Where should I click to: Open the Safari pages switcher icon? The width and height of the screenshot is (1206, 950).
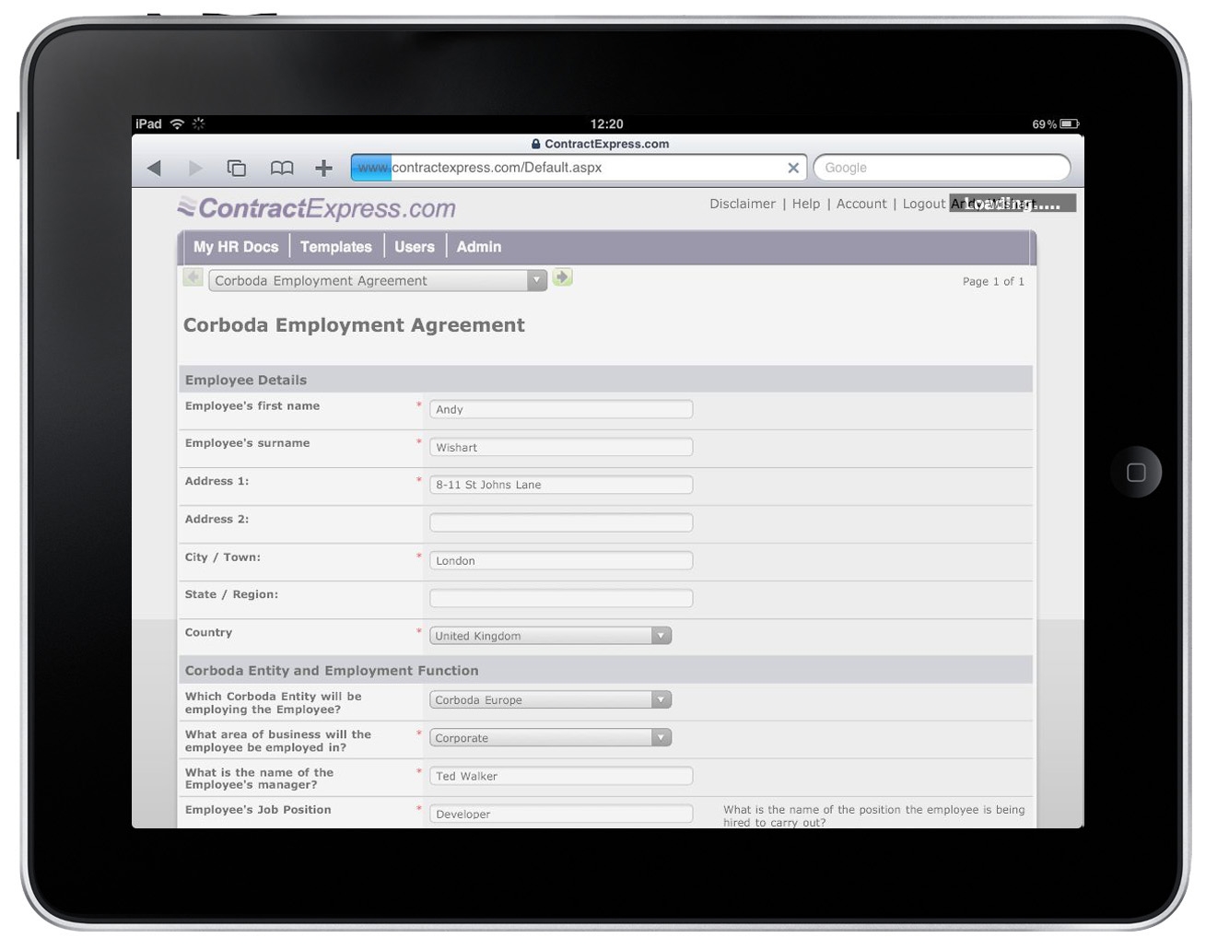pos(237,168)
